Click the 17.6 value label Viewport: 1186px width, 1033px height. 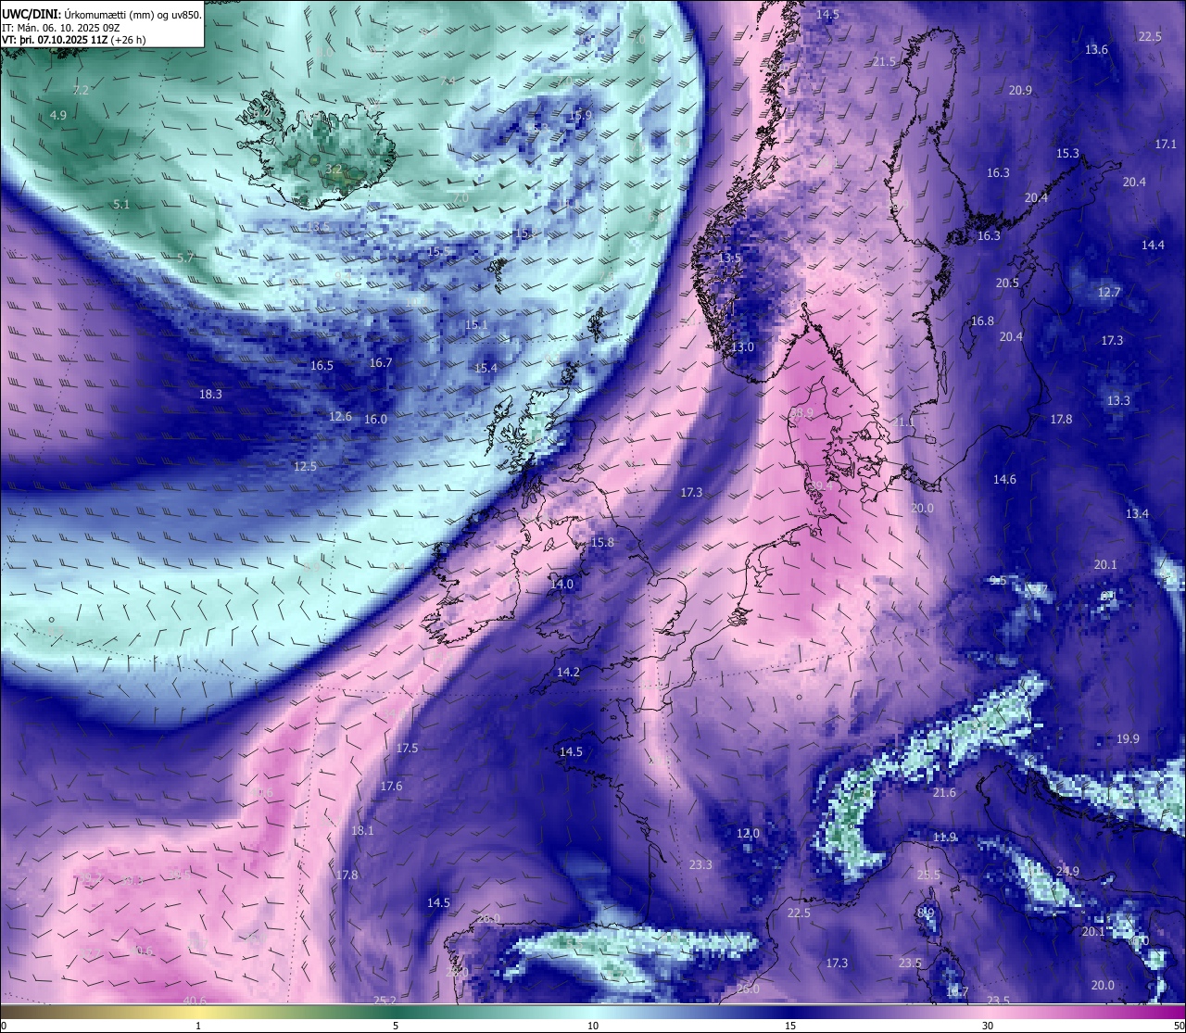tap(391, 786)
